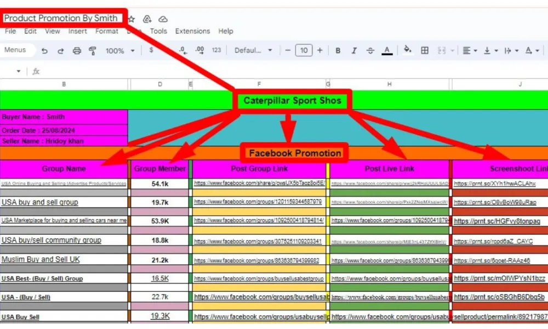Select the Group Member header cell
548x329 pixels.
pos(159,169)
